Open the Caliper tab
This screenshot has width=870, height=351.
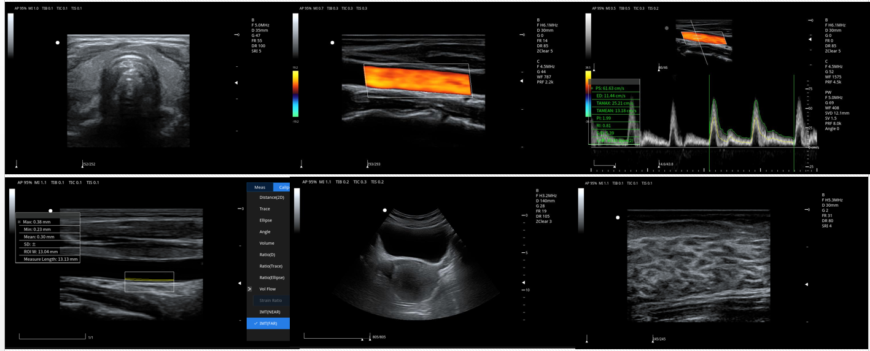282,187
